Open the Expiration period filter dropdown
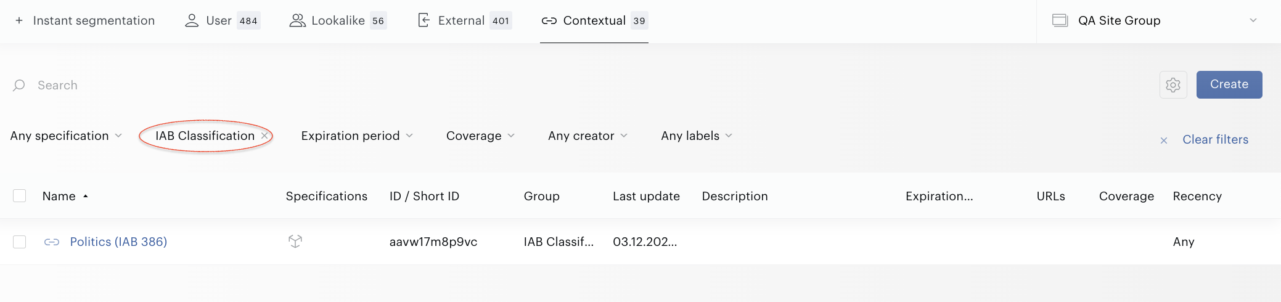Screen dimensions: 1281x302 click(357, 136)
